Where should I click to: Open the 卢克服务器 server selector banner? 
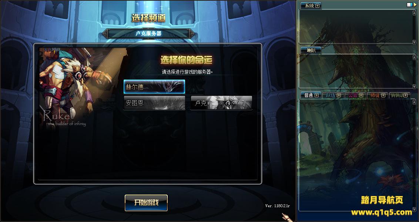[x=148, y=34]
